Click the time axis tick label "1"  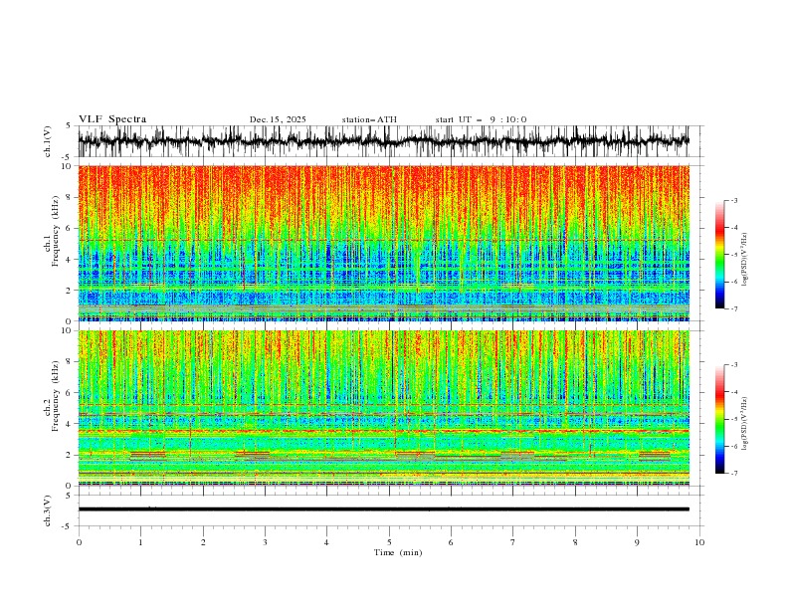click(x=140, y=542)
